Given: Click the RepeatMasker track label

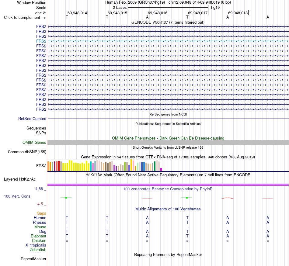Looking at the screenshot, I should (x=33, y=259).
